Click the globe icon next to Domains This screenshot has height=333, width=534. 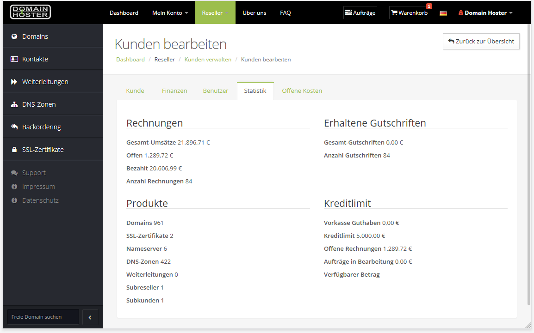coord(14,36)
